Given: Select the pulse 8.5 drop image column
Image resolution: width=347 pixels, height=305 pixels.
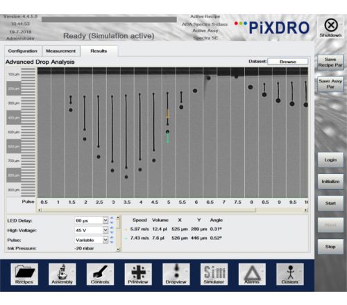Looking at the screenshot, I should pyautogui.click(x=265, y=132).
